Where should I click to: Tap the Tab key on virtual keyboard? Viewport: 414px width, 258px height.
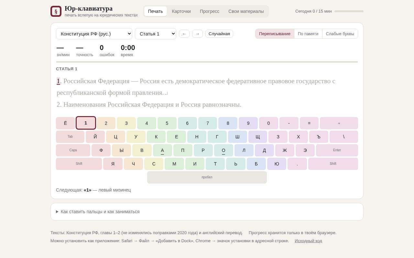70,137
